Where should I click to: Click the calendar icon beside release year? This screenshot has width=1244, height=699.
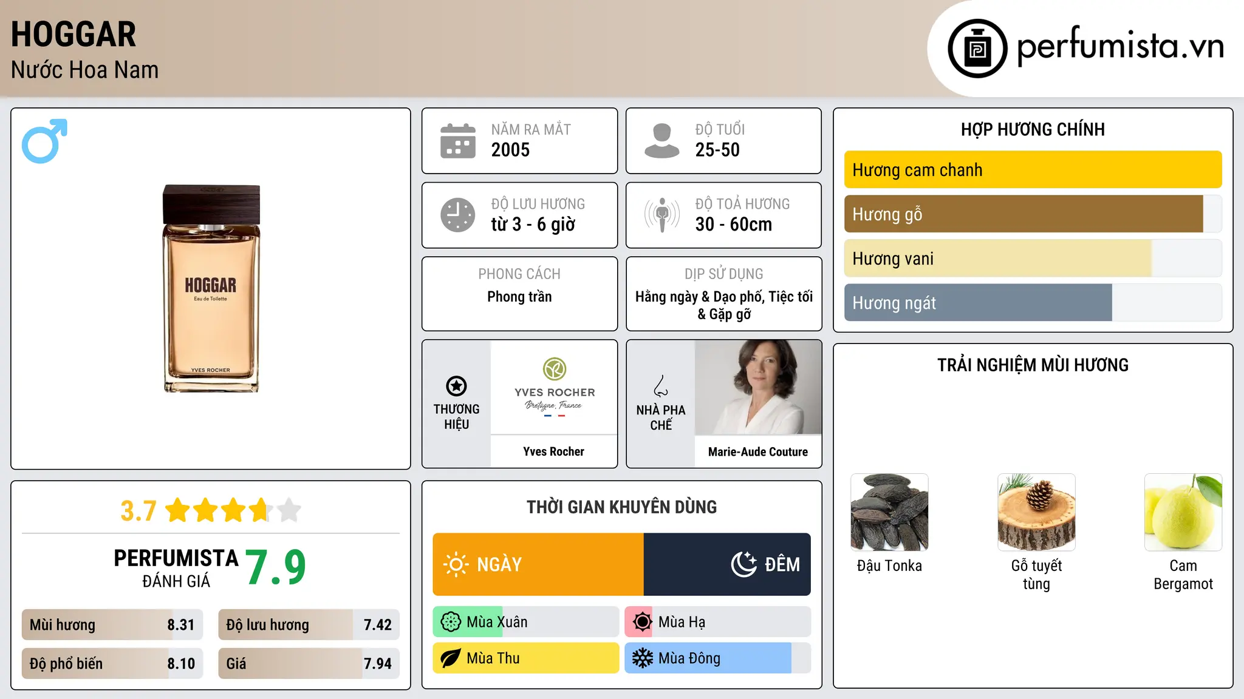point(458,141)
